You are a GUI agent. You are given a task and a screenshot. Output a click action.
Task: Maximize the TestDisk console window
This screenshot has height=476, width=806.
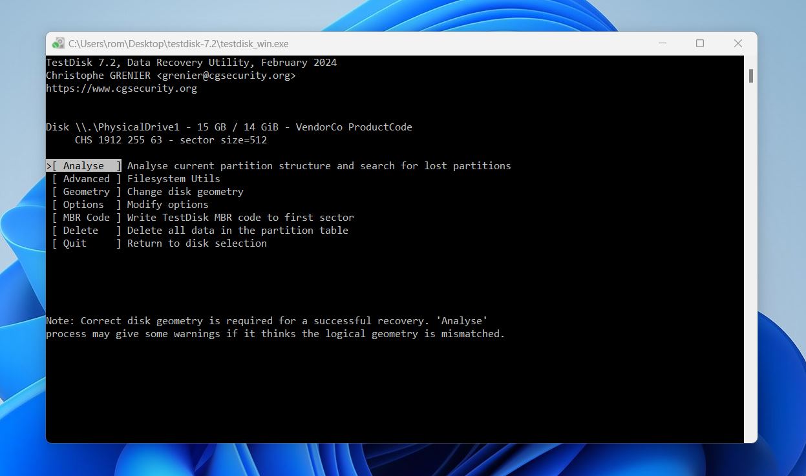pyautogui.click(x=699, y=43)
